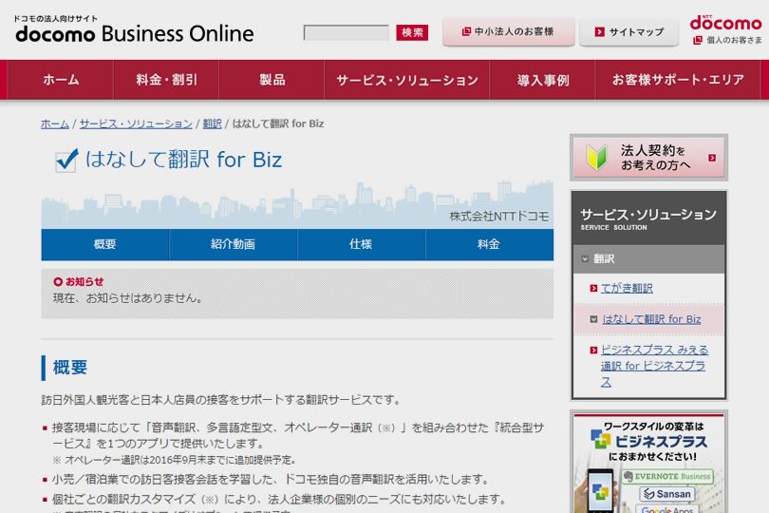
Task: Click the ホーム breadcrumb link
Action: 55,123
